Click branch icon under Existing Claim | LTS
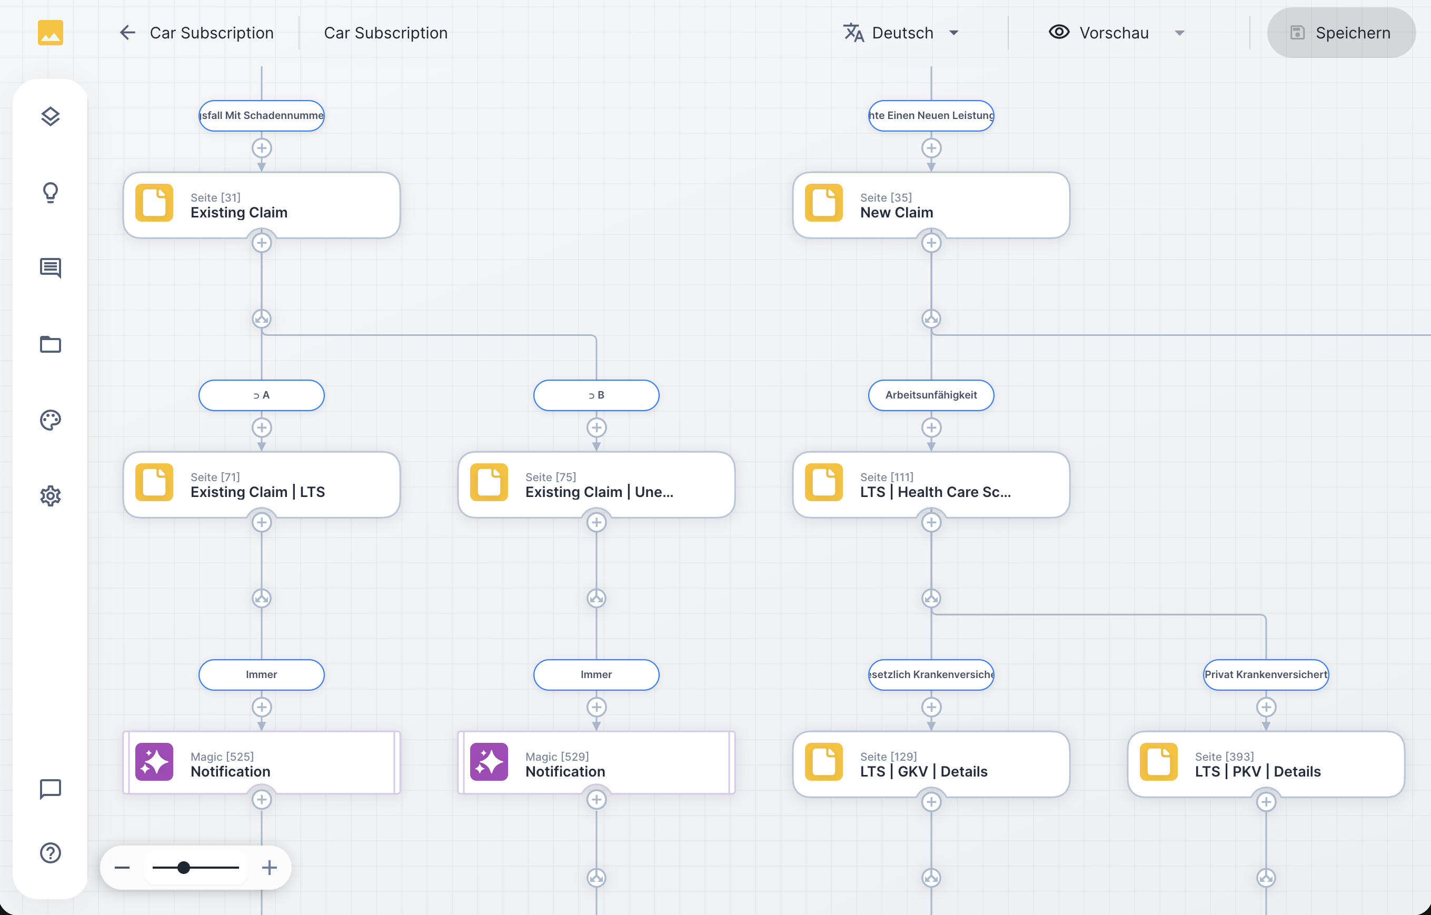 [x=262, y=598]
